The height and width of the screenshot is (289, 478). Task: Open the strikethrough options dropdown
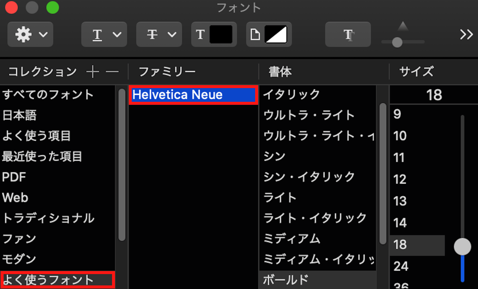coord(159,34)
